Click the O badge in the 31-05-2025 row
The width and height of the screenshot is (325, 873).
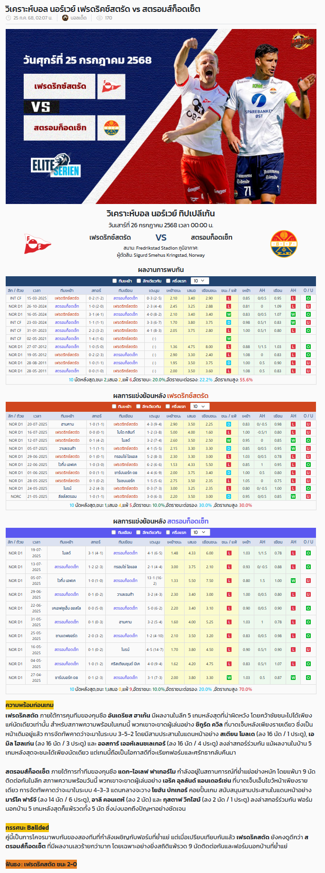pyautogui.click(x=308, y=622)
